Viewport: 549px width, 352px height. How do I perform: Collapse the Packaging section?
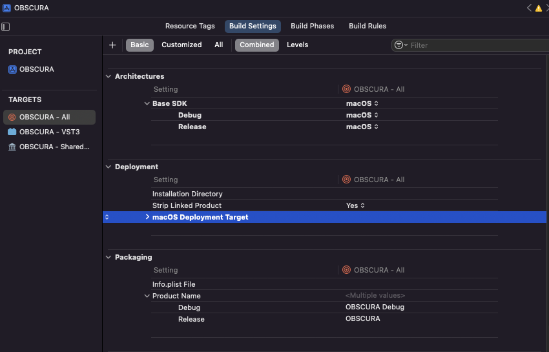109,257
